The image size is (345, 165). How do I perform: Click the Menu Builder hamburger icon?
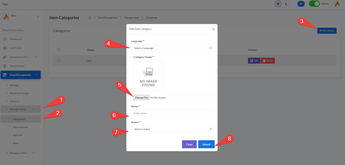5,66
